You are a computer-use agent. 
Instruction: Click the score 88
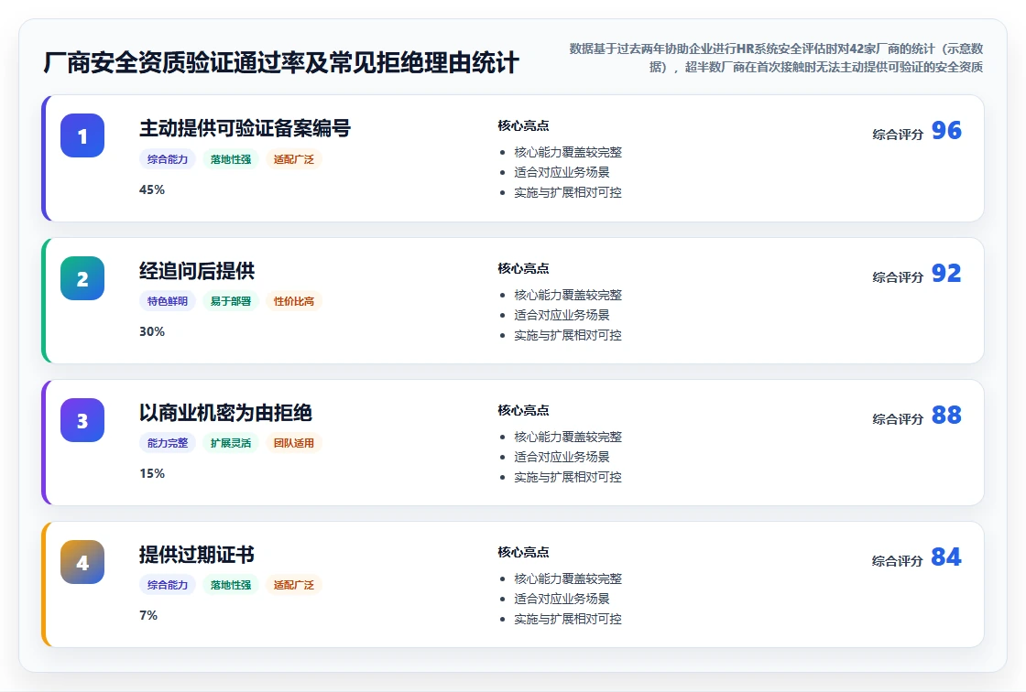pyautogui.click(x=946, y=416)
